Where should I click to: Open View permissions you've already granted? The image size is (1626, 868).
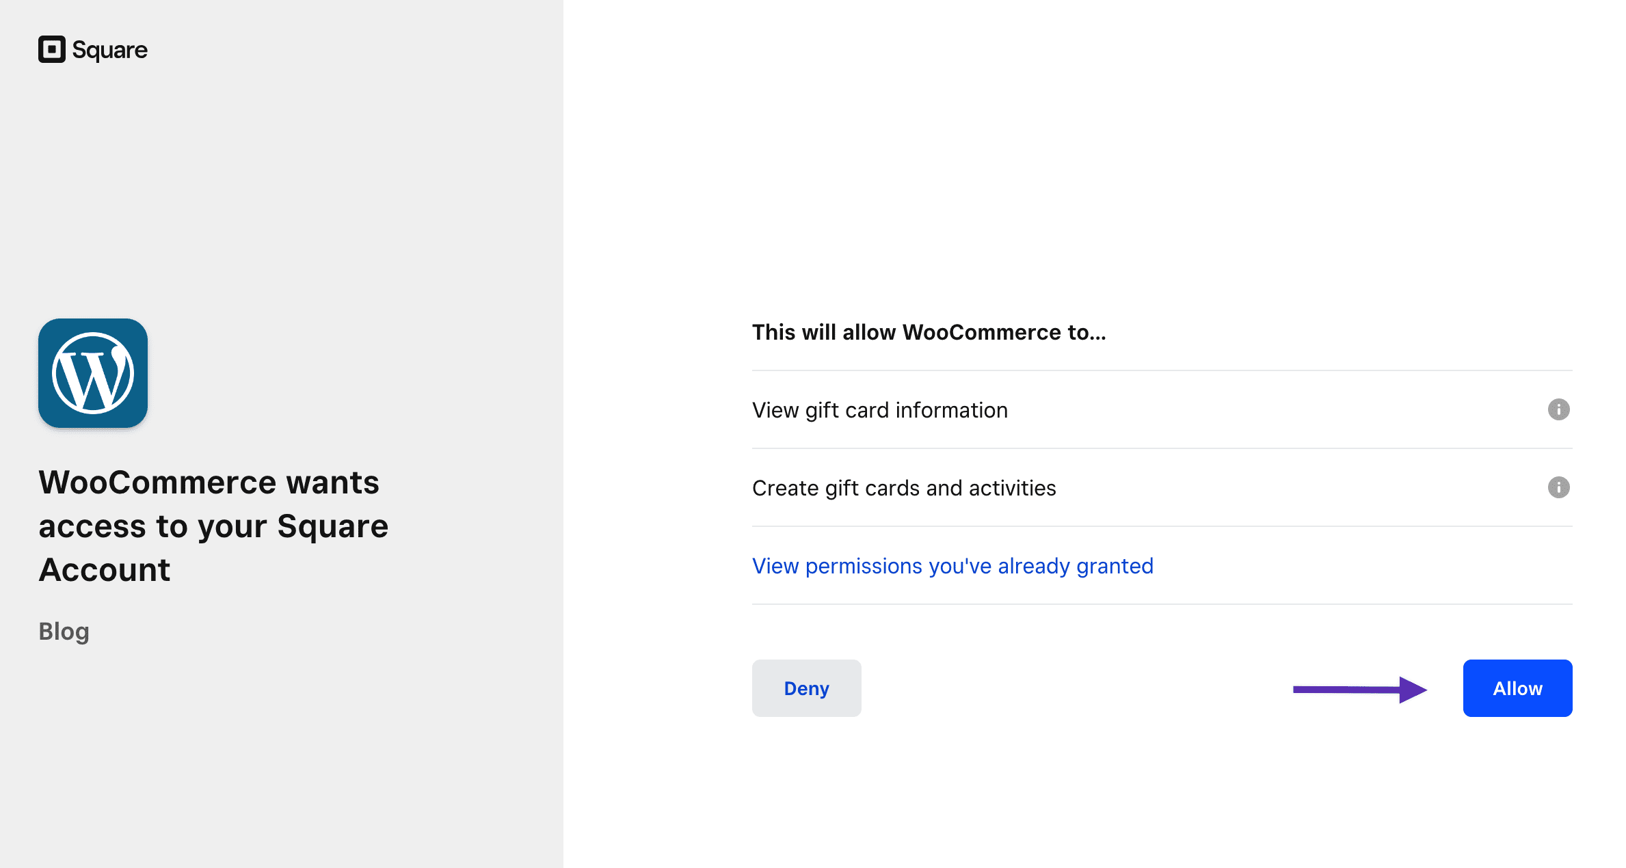pyautogui.click(x=952, y=566)
